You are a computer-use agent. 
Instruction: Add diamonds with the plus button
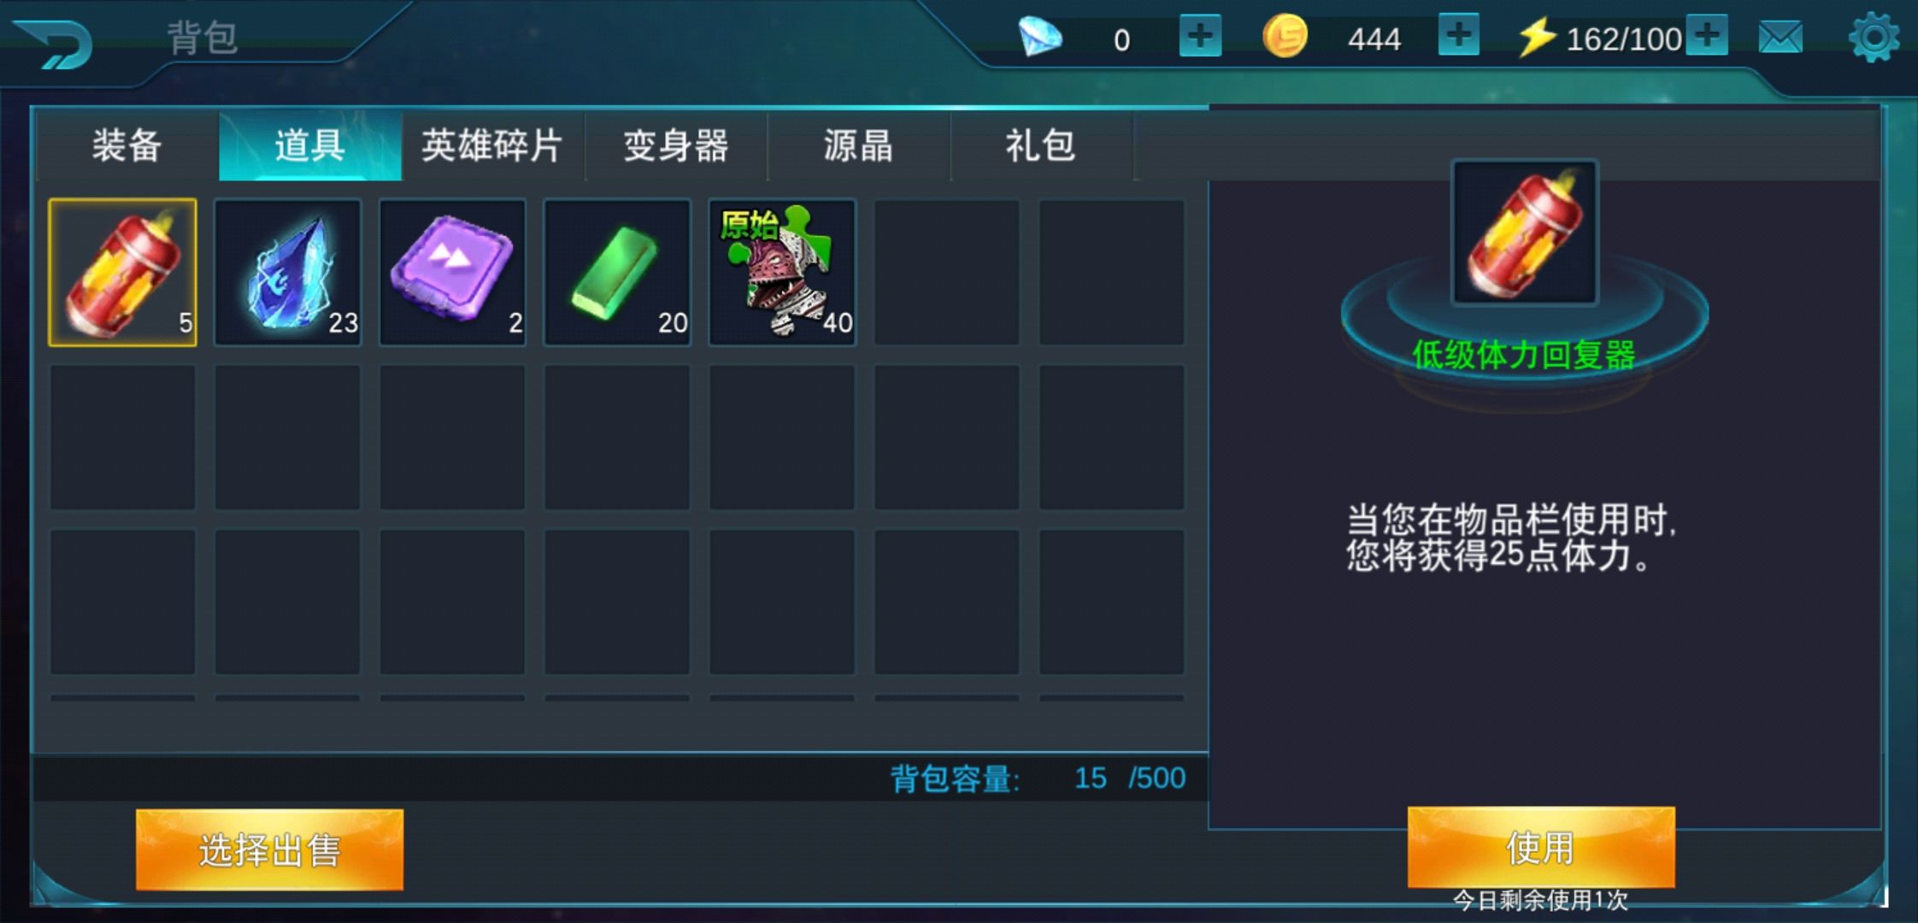pos(1200,36)
